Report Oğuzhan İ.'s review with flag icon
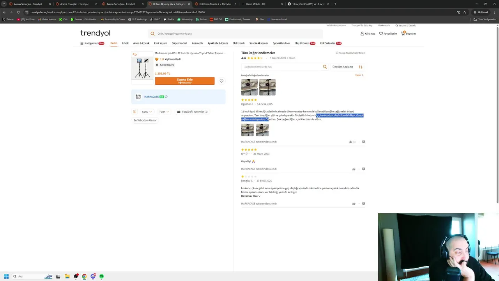This screenshot has height=281, width=499. coord(363,142)
